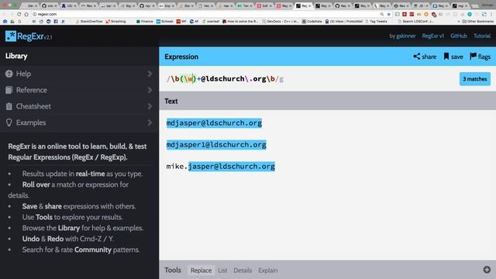This screenshot has height=279, width=496.
Task: Click the Cheatsheet clipboard icon
Action: [x=9, y=106]
